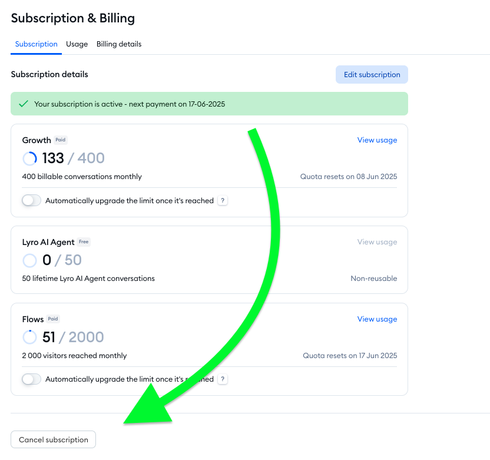490x460 pixels.
Task: Enable automatic limit upgrade for Flows
Action: 31,379
